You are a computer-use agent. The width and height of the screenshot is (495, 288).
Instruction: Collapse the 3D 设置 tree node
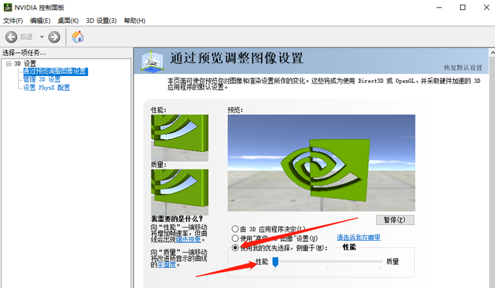[x=8, y=63]
